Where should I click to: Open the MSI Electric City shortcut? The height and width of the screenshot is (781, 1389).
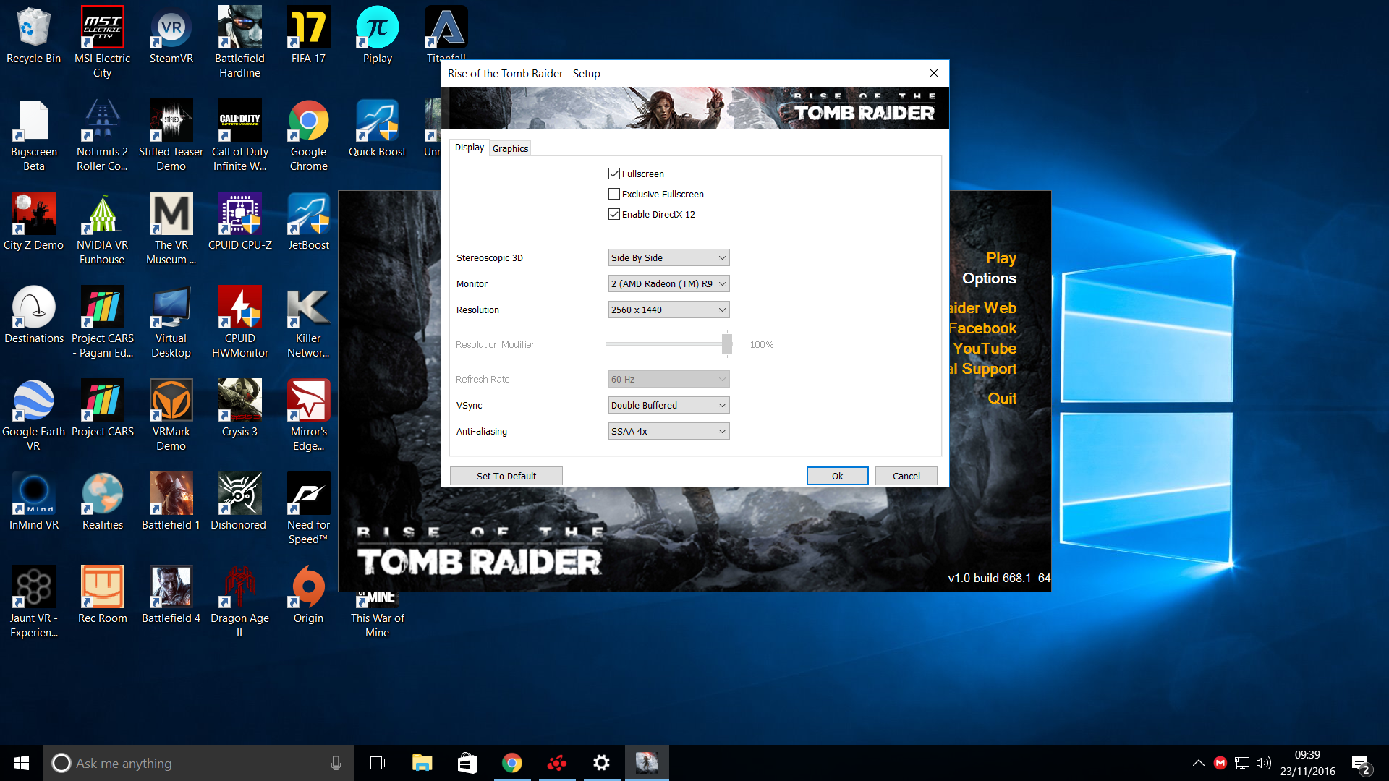click(102, 42)
